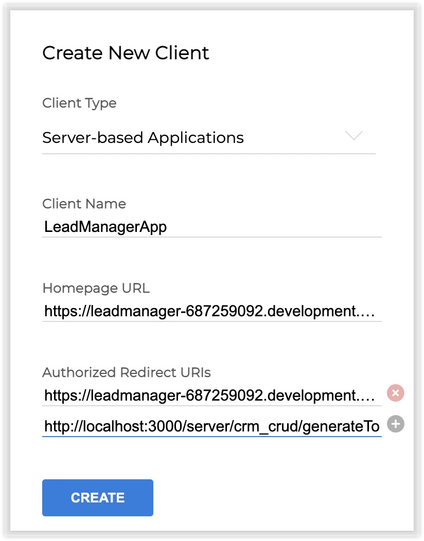Click the truncated end of first redirect URI

370,395
